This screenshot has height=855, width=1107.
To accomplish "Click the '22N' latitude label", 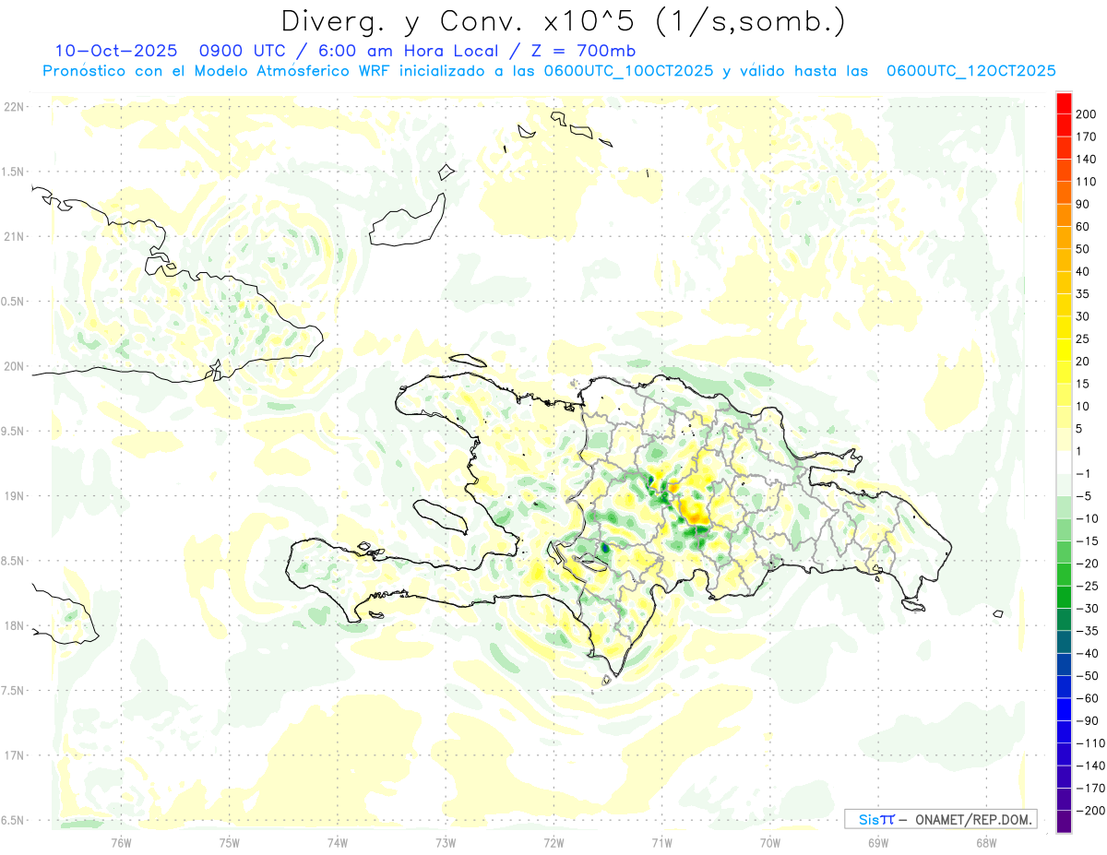I will 14,107.
